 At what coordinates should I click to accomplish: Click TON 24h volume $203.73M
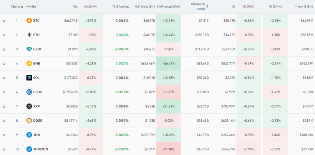[x=148, y=135]
